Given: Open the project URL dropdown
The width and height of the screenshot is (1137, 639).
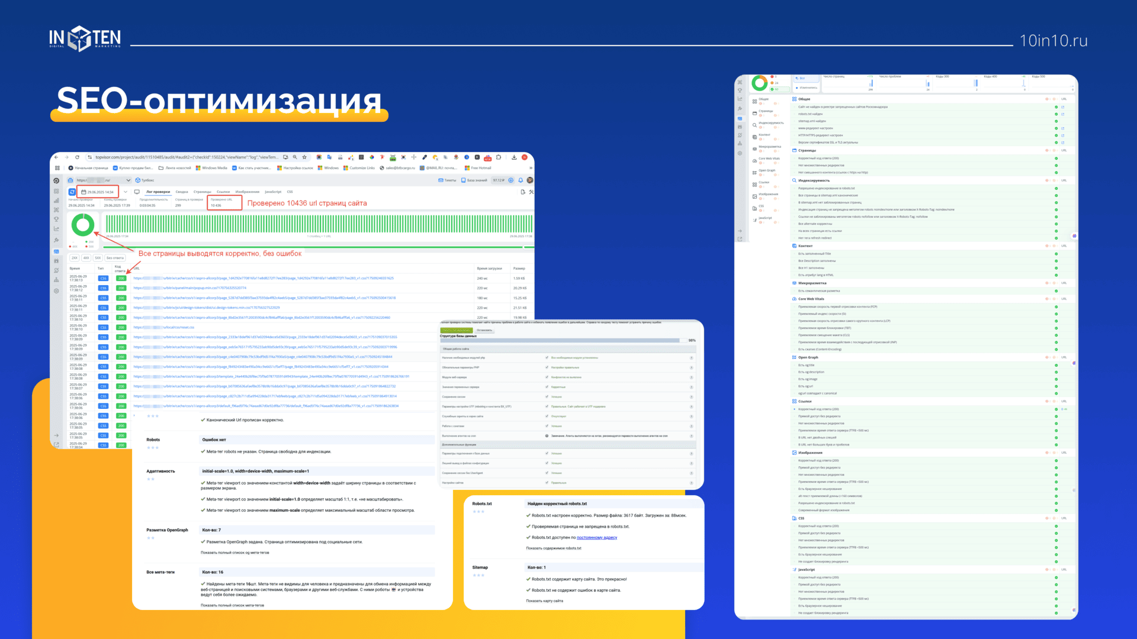Looking at the screenshot, I should pyautogui.click(x=128, y=180).
